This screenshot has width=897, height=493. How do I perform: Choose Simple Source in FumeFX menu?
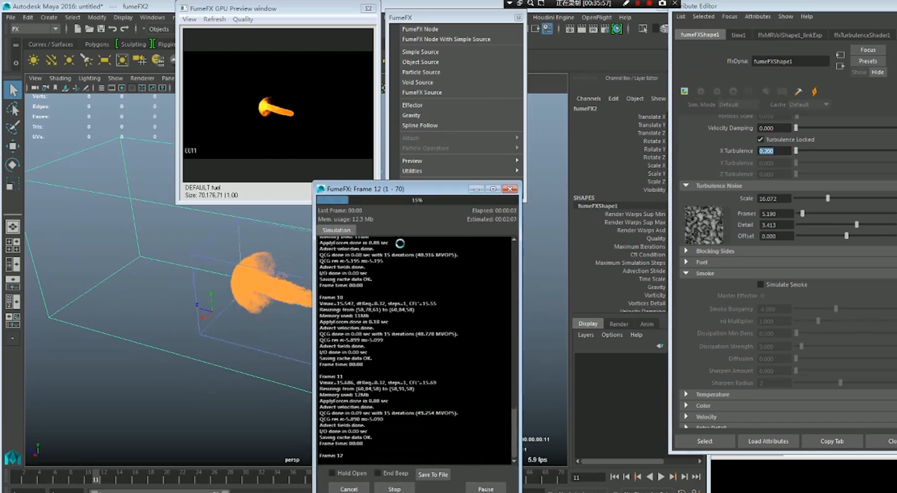420,52
